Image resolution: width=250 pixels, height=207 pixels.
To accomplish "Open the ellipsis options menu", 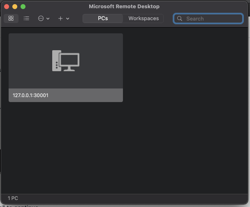I will pyautogui.click(x=41, y=19).
